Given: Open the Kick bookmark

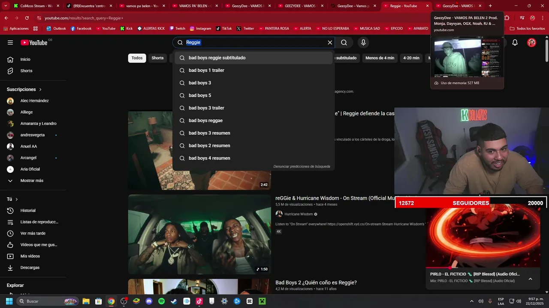Looking at the screenshot, I should click(127, 29).
